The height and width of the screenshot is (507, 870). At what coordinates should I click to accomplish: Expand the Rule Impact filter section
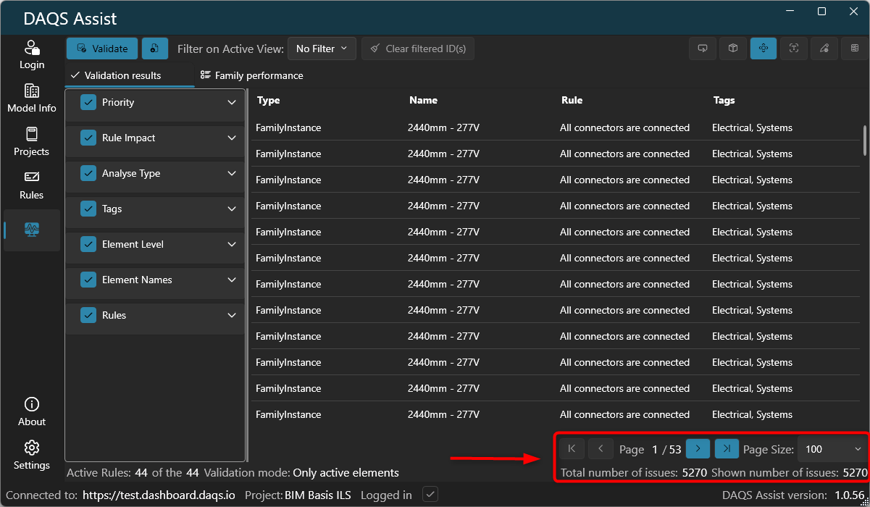pyautogui.click(x=232, y=138)
